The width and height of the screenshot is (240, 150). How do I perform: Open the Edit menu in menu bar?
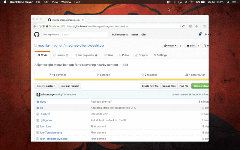click(46, 2)
